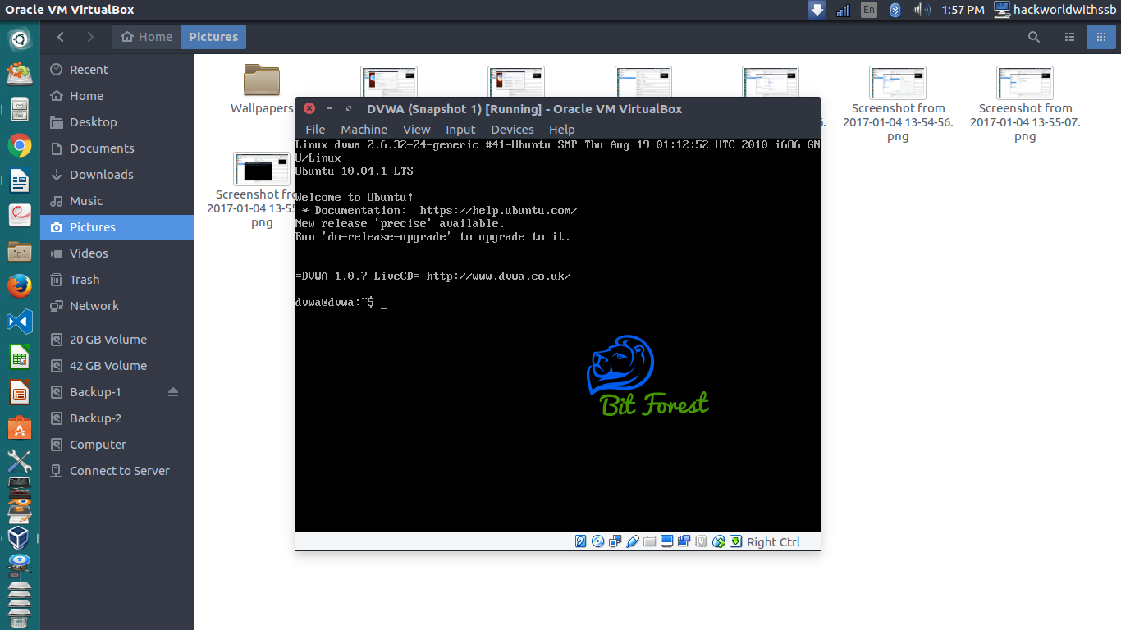Open the Help menu in VirtualBox
The width and height of the screenshot is (1121, 630).
(x=562, y=130)
